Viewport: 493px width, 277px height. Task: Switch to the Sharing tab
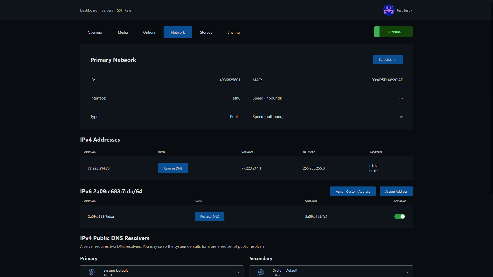click(x=234, y=32)
